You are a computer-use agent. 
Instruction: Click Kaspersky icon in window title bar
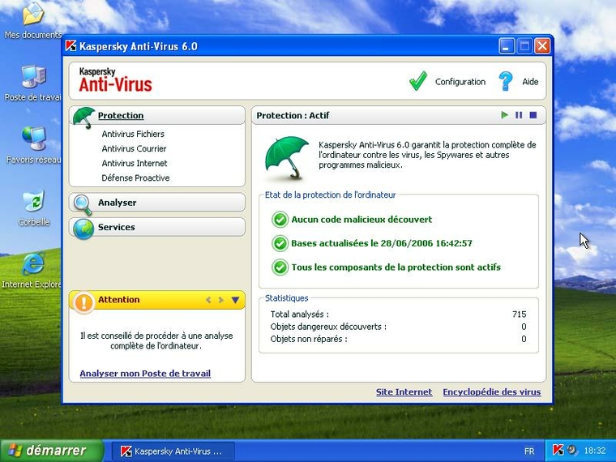click(71, 46)
